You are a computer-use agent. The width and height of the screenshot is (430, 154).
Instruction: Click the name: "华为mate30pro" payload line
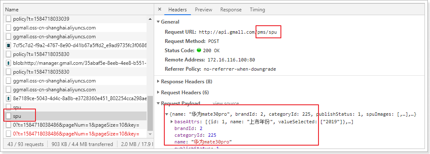pos(203,142)
